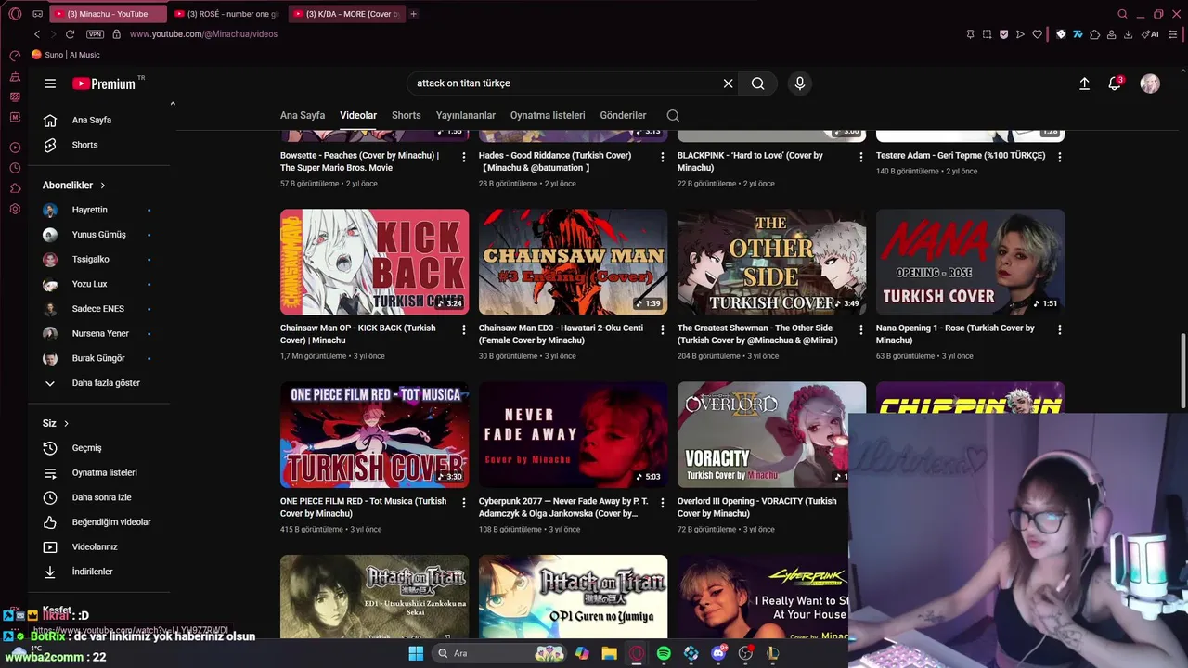1188x668 pixels.
Task: Run search with the magnifier button
Action: tap(758, 83)
